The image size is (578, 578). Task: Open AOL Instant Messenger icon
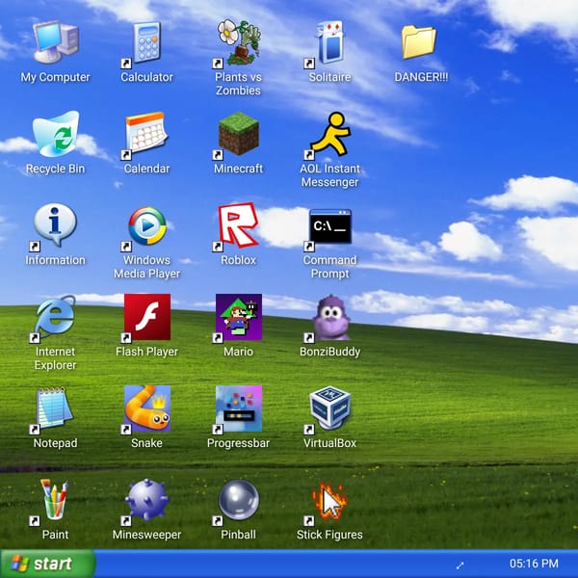tap(329, 134)
